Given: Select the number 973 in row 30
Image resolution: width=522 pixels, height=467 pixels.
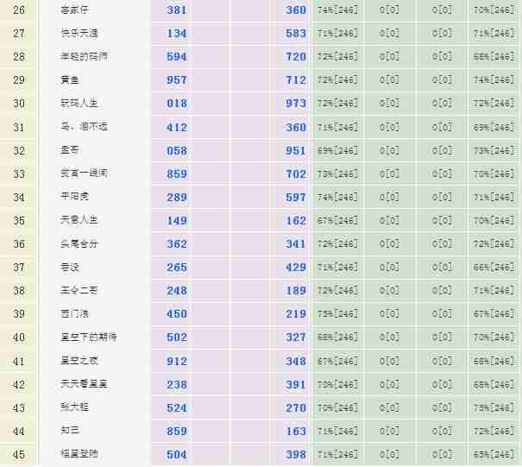Looking at the screenshot, I should (x=296, y=104).
